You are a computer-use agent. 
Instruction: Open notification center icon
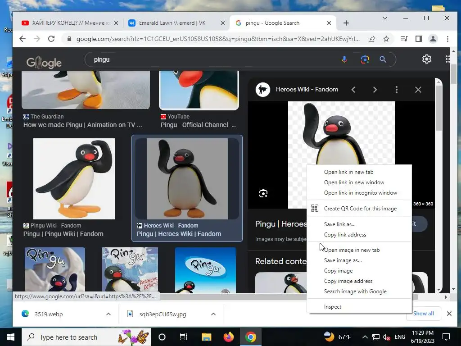pos(446,337)
